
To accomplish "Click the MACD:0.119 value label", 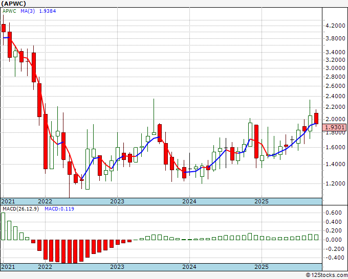I will click(x=57, y=209).
